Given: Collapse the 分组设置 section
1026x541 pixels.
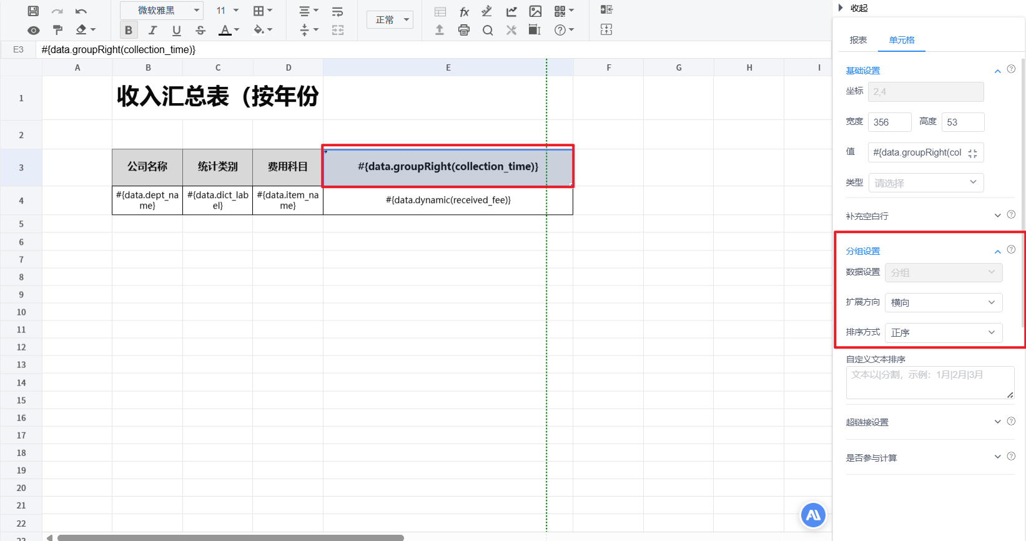Looking at the screenshot, I should point(998,252).
